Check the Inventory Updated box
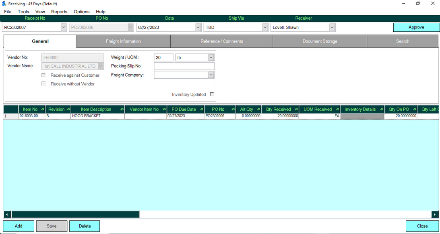The width and height of the screenshot is (440, 234). pyautogui.click(x=212, y=94)
